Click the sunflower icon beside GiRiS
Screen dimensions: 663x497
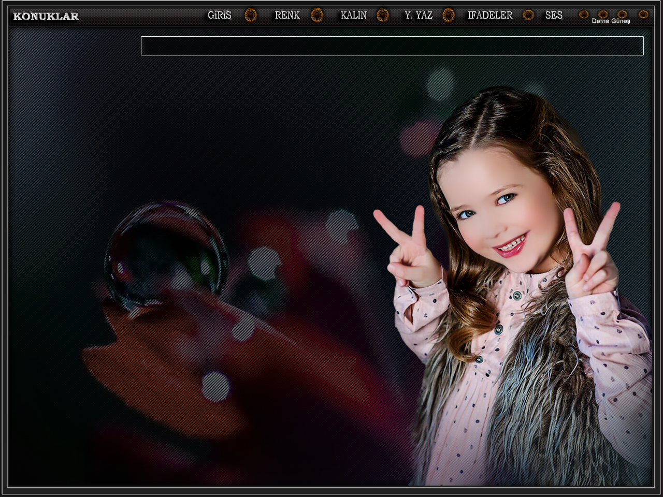tap(251, 16)
